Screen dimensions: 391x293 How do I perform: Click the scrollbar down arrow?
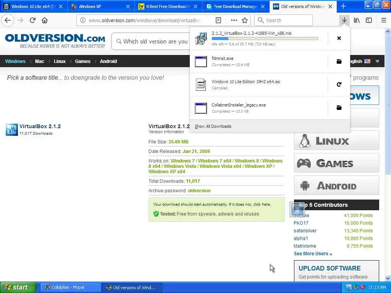point(388,278)
